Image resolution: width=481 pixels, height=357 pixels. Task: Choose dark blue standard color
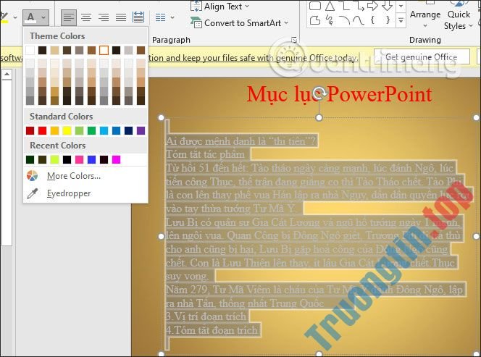point(128,130)
